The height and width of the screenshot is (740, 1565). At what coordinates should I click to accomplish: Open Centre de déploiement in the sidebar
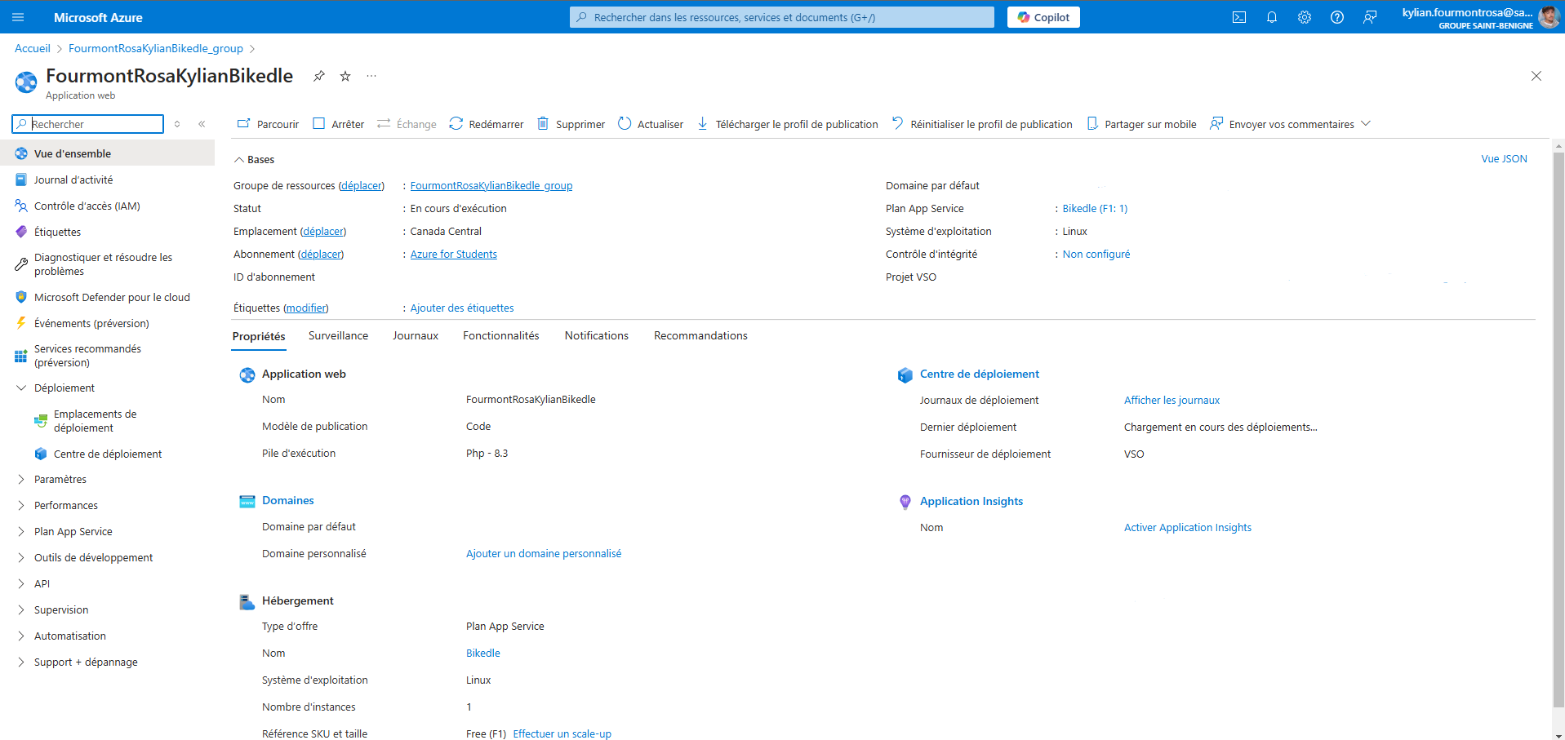[x=107, y=454]
